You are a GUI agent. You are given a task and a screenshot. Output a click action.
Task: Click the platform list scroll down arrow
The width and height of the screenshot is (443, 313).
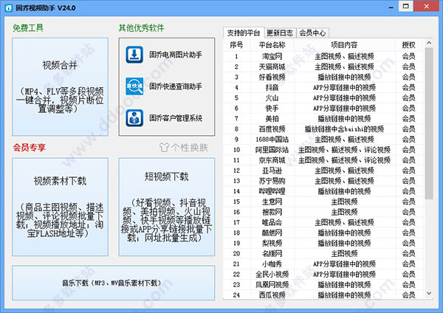point(429,294)
